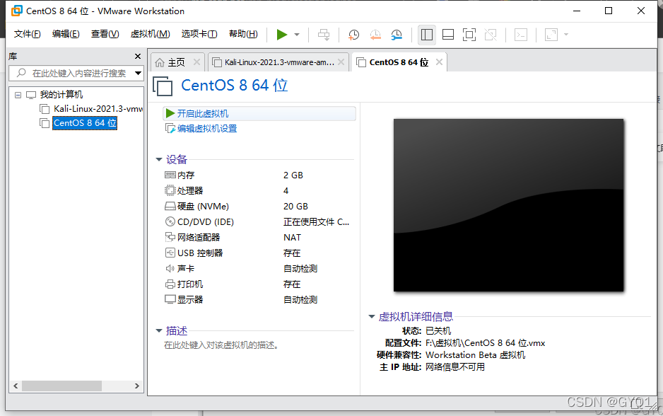Revert to the previous snapshot
Image resolution: width=663 pixels, height=416 pixels.
click(375, 34)
